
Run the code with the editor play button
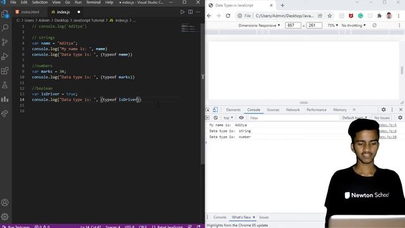pyautogui.click(x=182, y=12)
